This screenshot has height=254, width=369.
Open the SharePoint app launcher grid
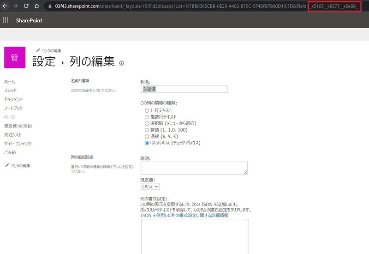(x=6, y=21)
